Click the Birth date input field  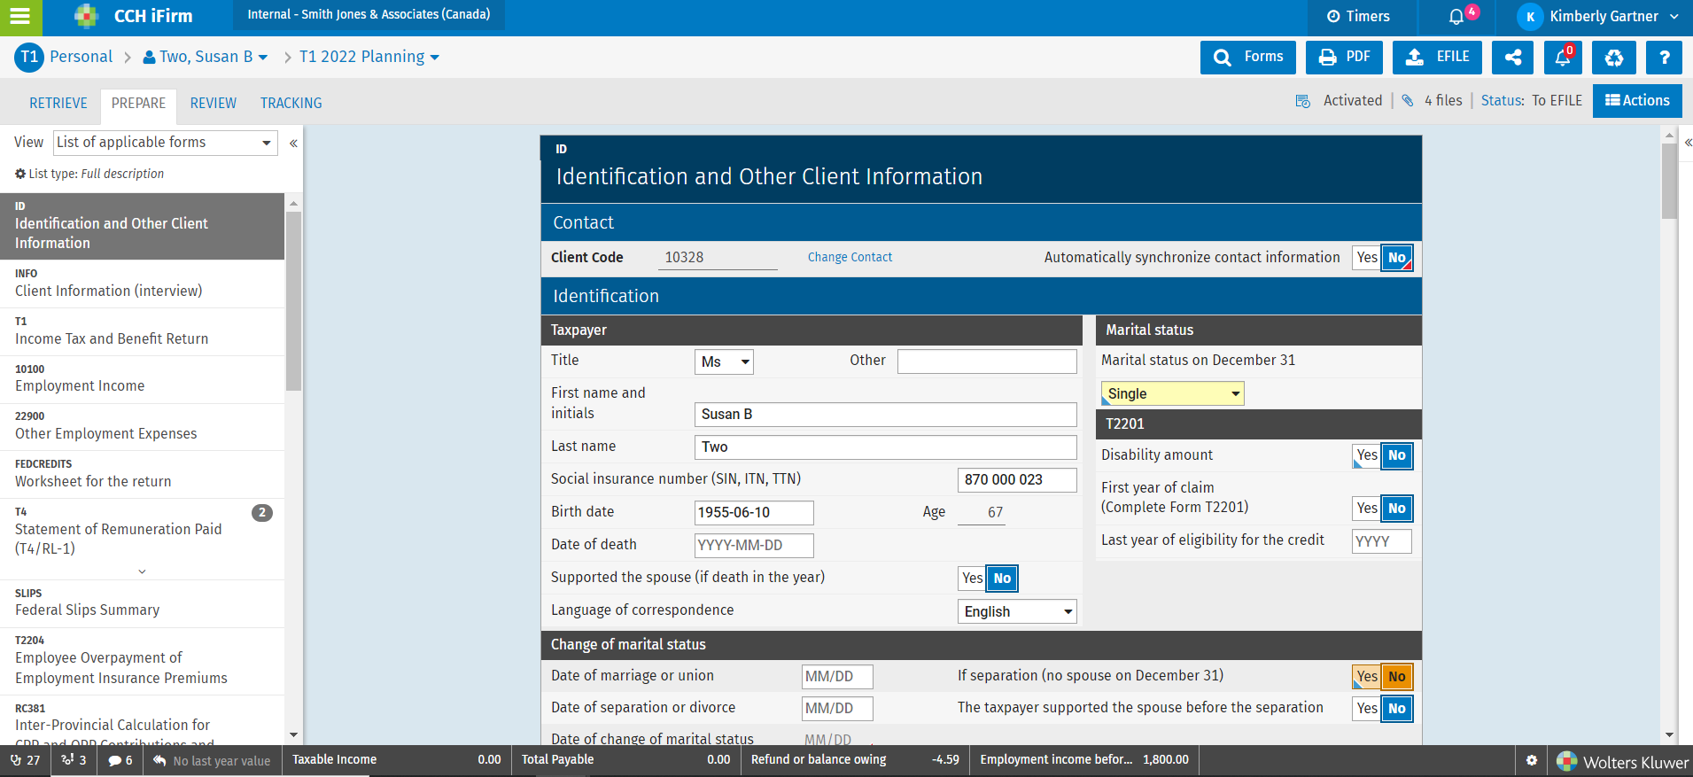pyautogui.click(x=753, y=512)
